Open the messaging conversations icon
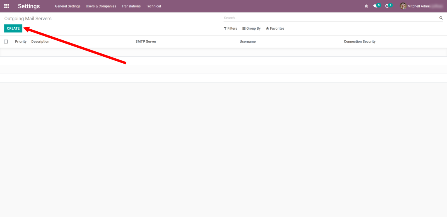 click(375, 6)
